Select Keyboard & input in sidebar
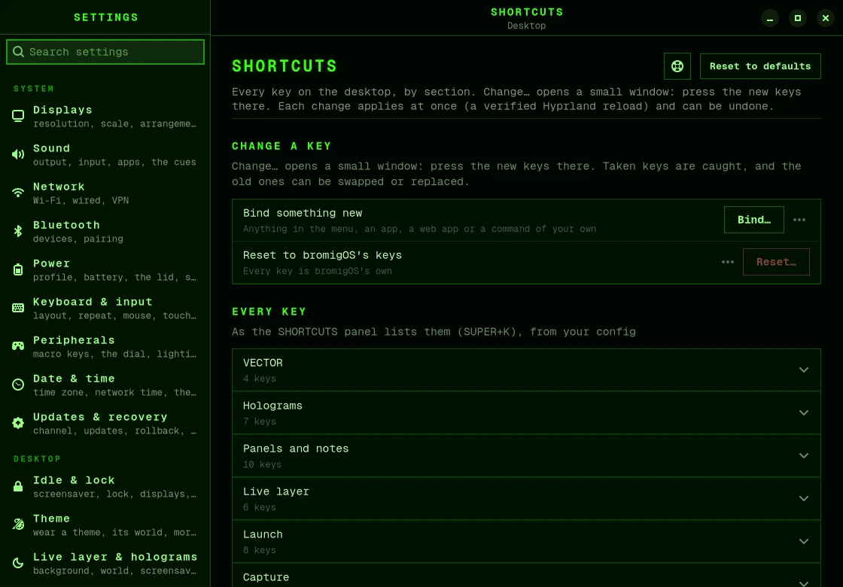Screen dimensions: 843x587 coord(105,308)
